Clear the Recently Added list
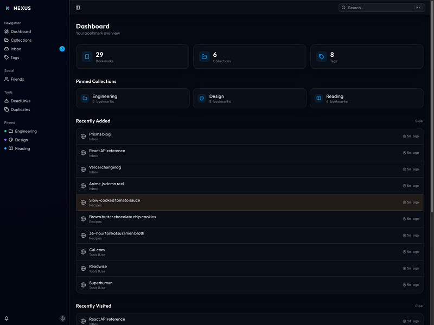This screenshot has height=325, width=434. (419, 121)
